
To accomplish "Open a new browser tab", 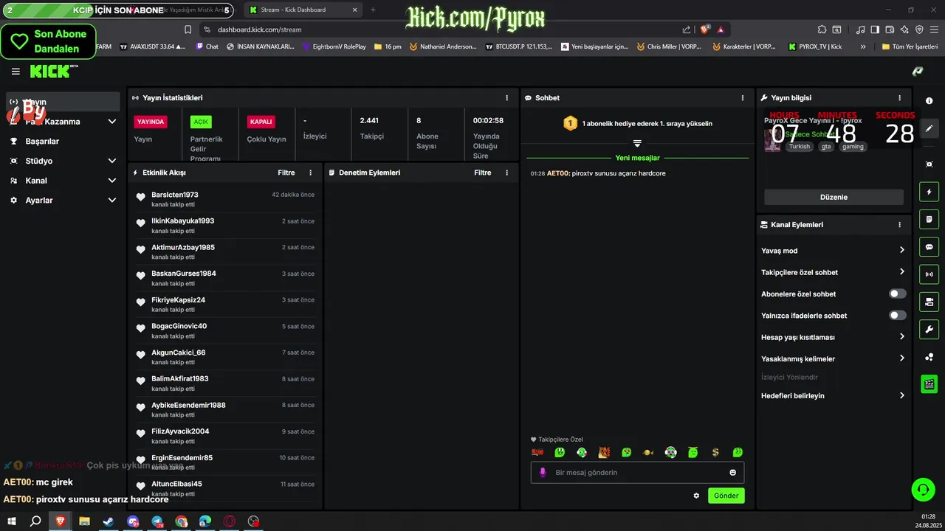I will tap(373, 10).
